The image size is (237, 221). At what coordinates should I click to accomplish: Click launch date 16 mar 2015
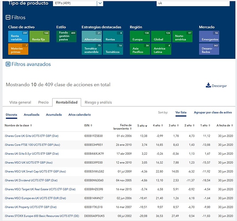tap(124, 189)
